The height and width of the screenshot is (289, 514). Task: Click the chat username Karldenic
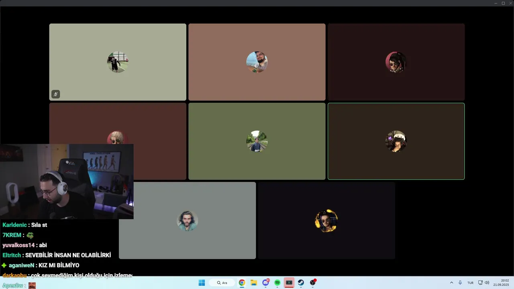click(14, 225)
